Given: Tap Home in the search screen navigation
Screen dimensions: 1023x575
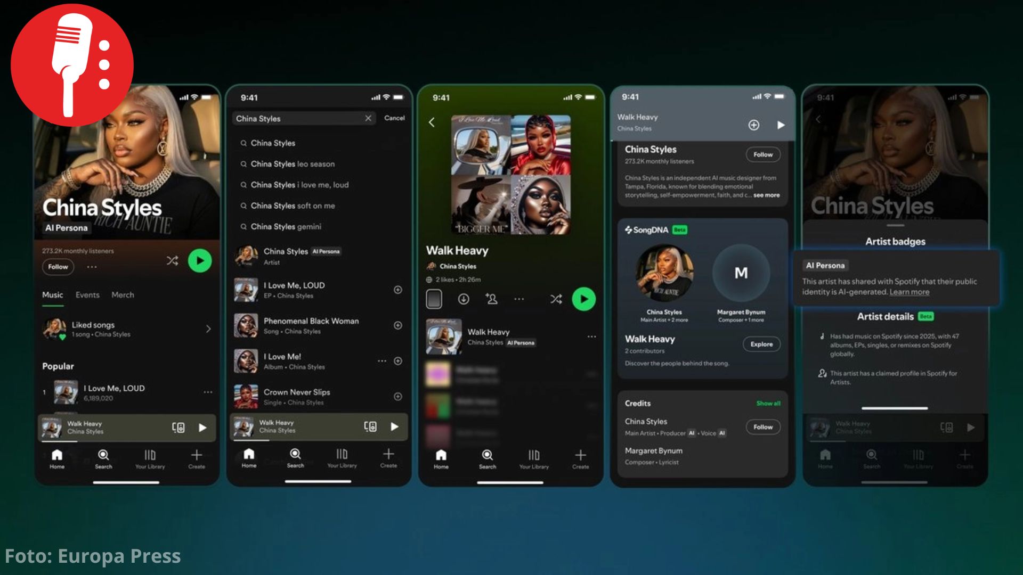Looking at the screenshot, I should click(x=249, y=458).
